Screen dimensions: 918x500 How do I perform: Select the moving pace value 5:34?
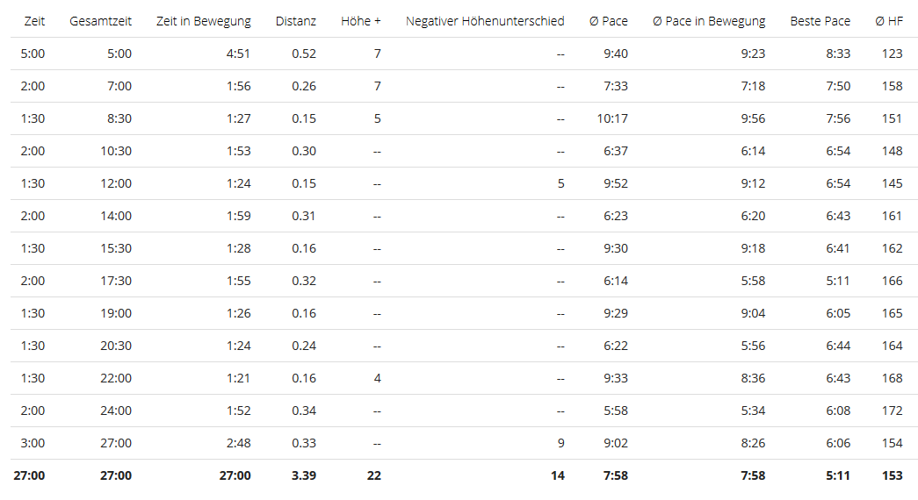[x=753, y=411]
